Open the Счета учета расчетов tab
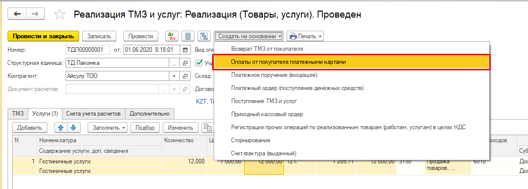Viewport: 528px width, 189px height. 94,114
